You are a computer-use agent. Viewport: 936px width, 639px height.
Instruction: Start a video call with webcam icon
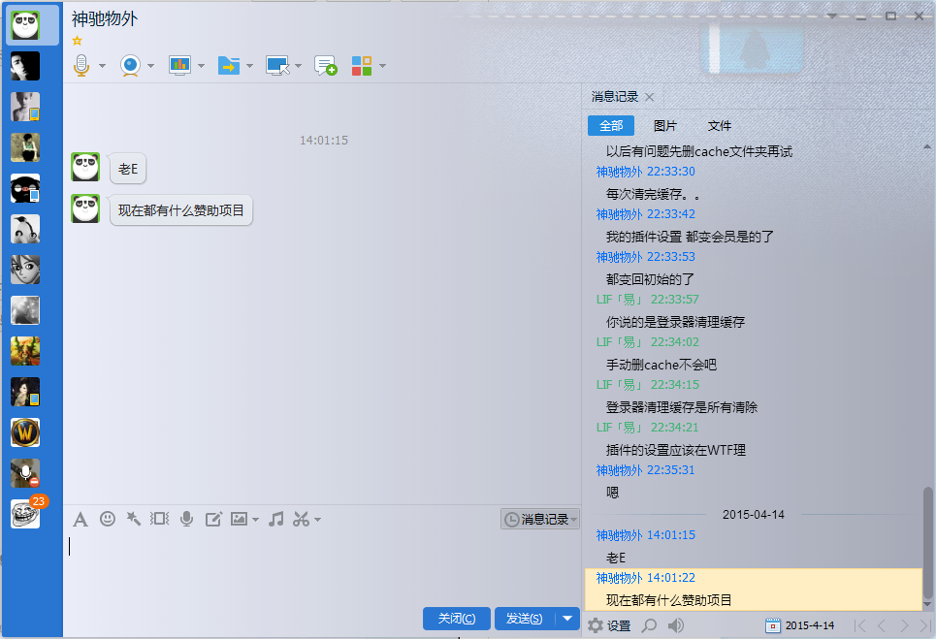click(x=130, y=65)
